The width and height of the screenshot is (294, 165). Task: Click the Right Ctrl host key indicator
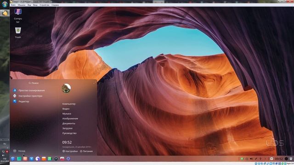point(290,164)
